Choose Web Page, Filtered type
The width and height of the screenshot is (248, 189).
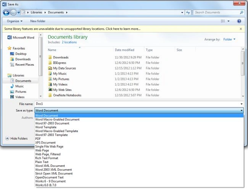tap(139, 154)
